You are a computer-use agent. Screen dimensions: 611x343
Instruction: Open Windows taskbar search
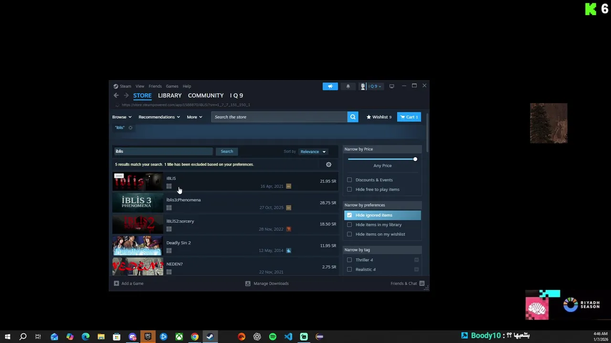[23, 337]
